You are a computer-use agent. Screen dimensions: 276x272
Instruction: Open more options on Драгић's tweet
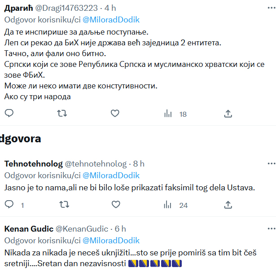point(272,8)
